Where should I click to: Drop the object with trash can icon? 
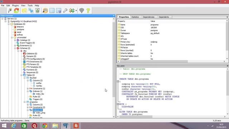pos(38,10)
